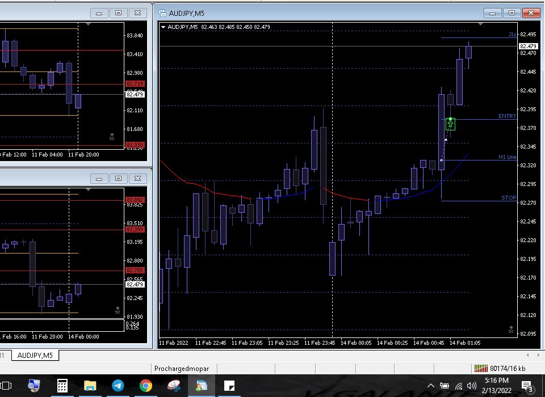The image size is (545, 397).
Task: Click the green buy arrow on the chart
Action: click(x=450, y=124)
